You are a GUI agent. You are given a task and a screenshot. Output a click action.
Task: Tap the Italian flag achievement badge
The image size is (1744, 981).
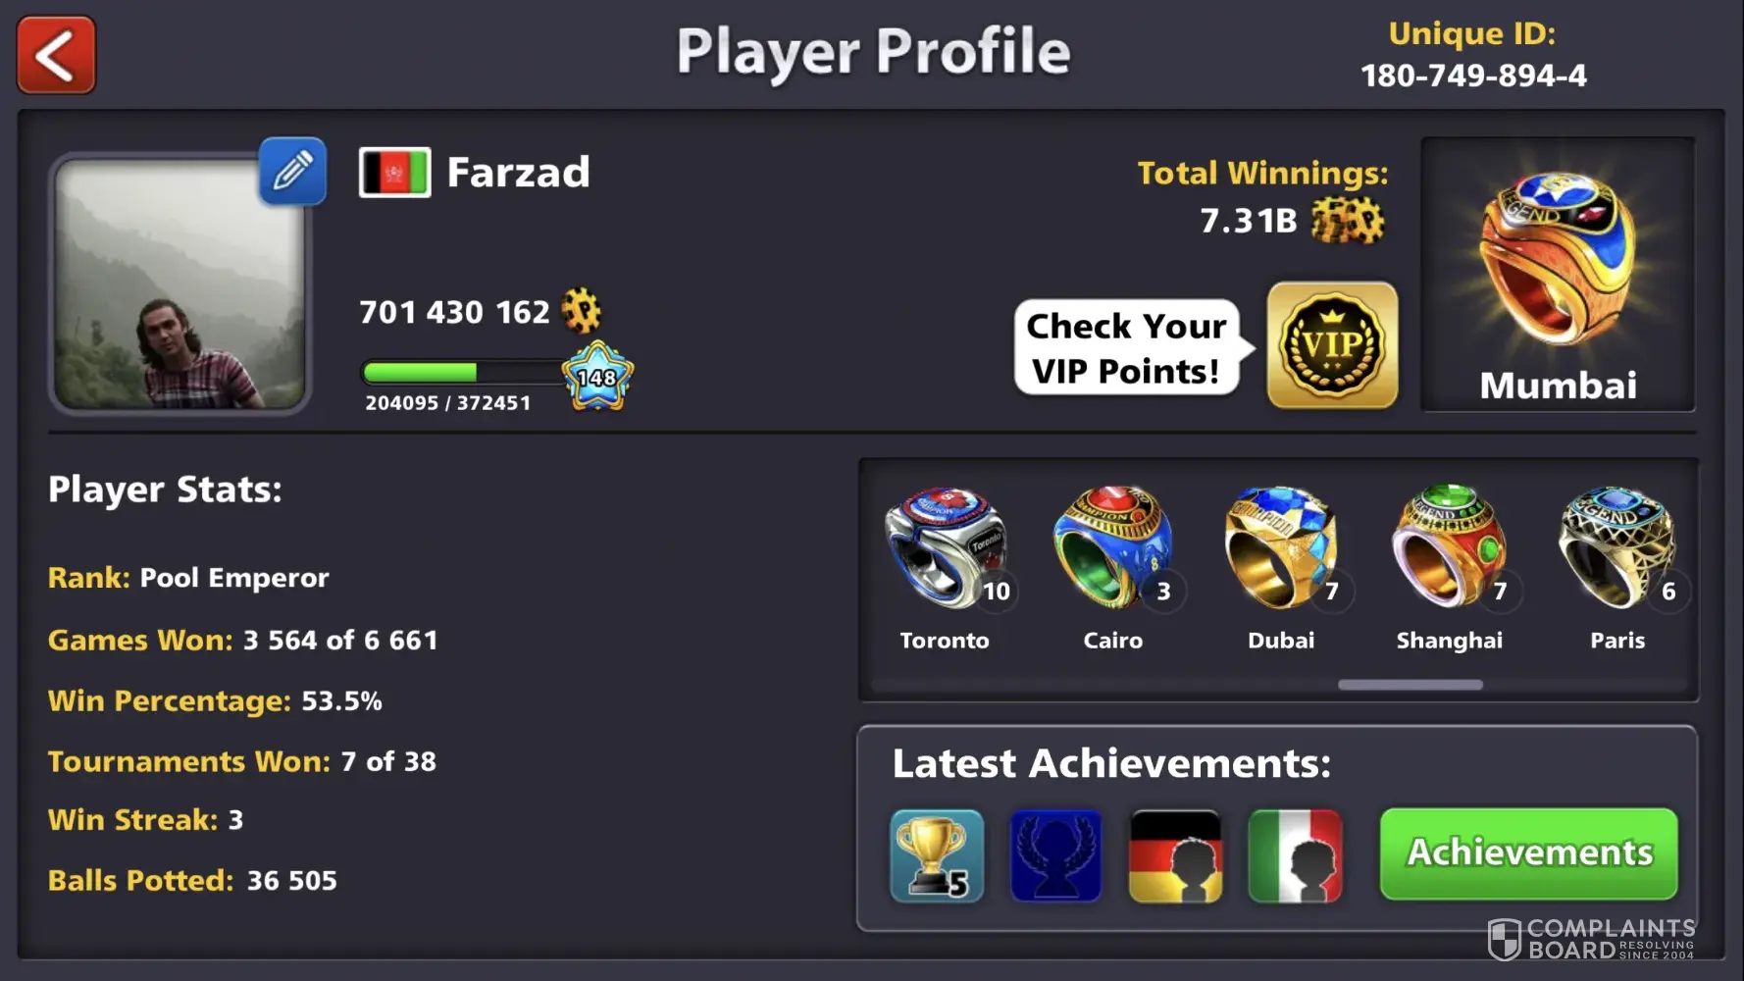1295,855
